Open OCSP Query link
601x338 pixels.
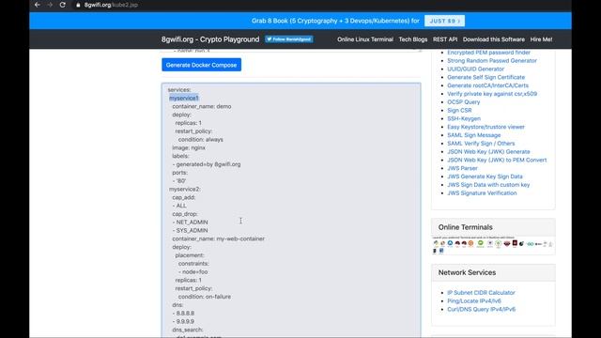(x=463, y=102)
